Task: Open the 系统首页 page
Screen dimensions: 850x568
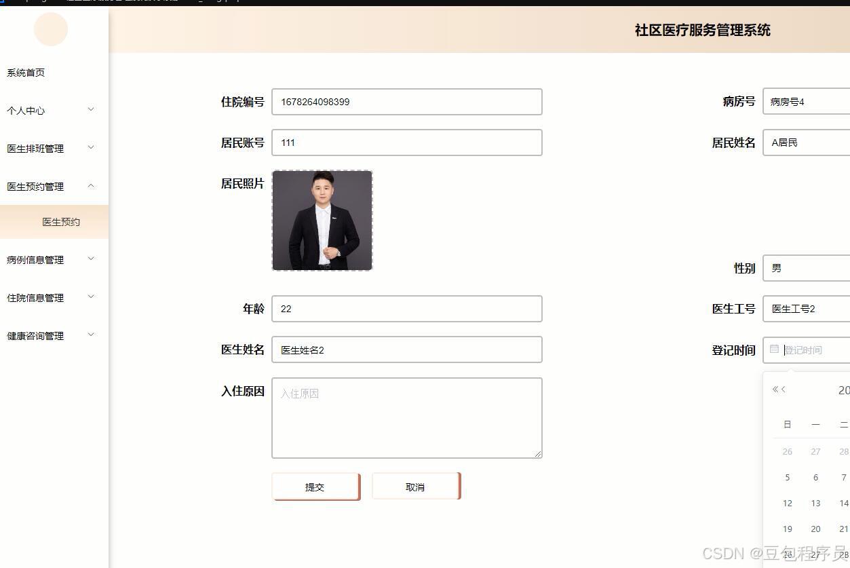Action: [25, 72]
